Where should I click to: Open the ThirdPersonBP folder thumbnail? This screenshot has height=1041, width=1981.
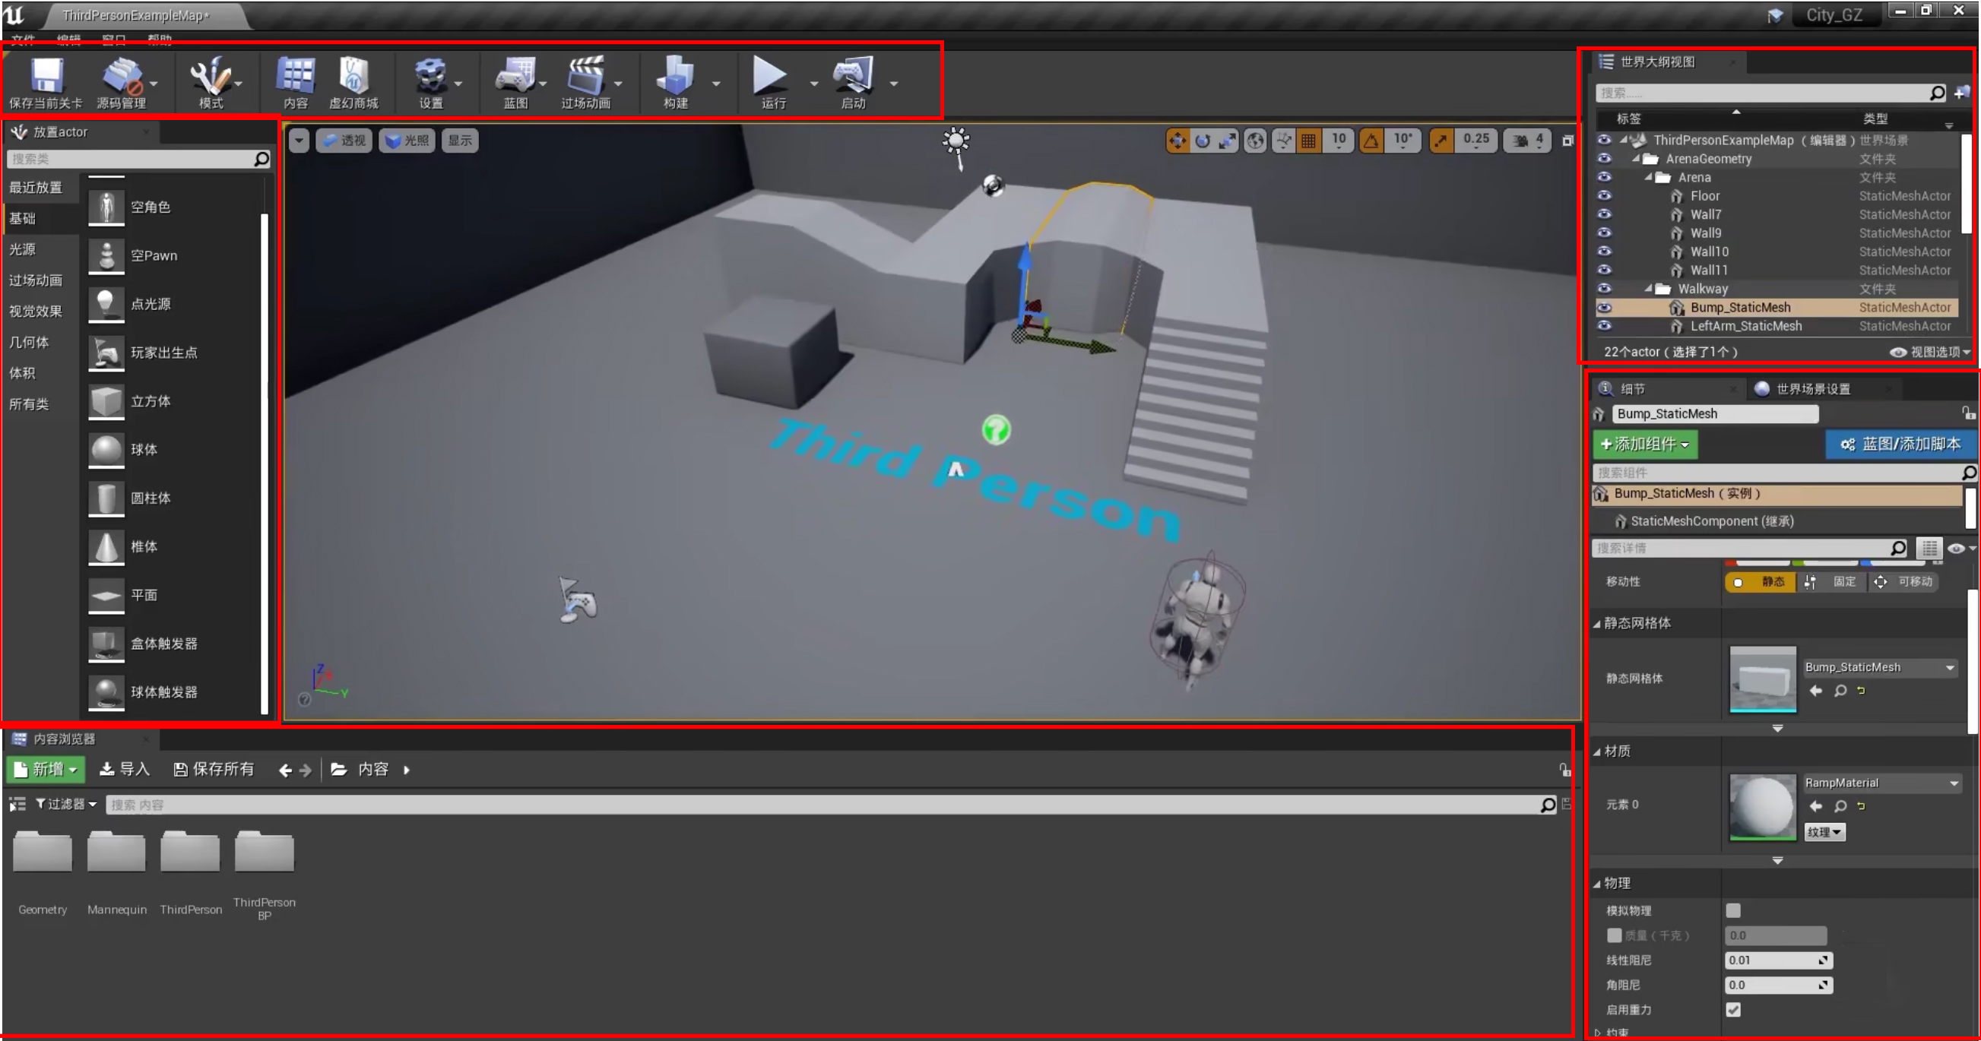[x=264, y=853]
